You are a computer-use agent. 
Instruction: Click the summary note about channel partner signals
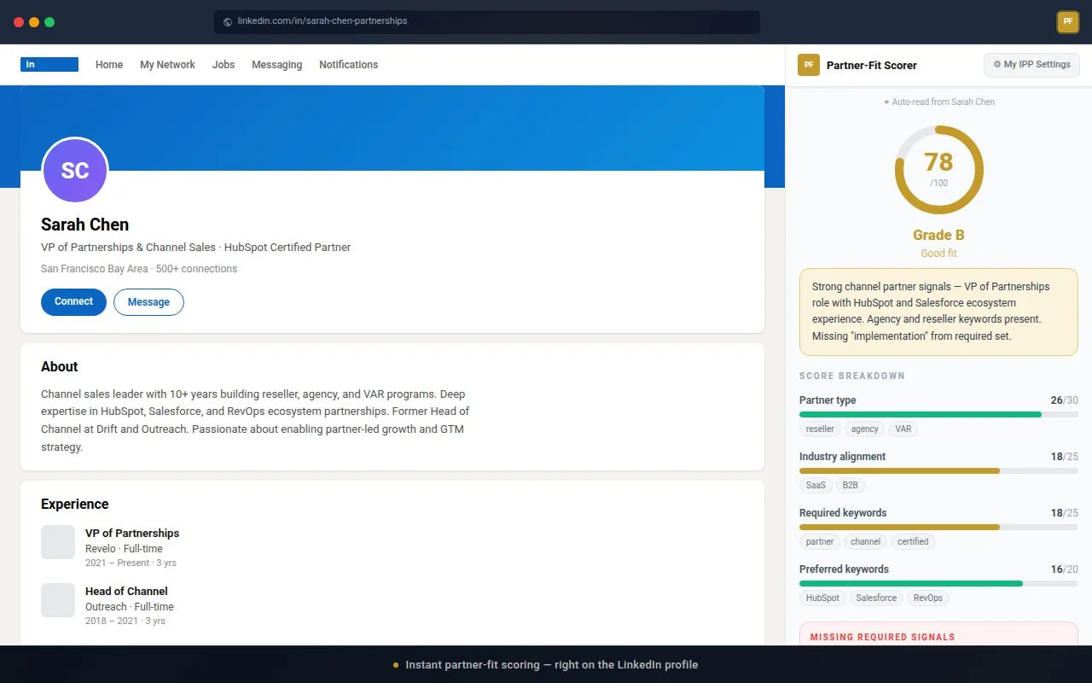click(x=938, y=312)
